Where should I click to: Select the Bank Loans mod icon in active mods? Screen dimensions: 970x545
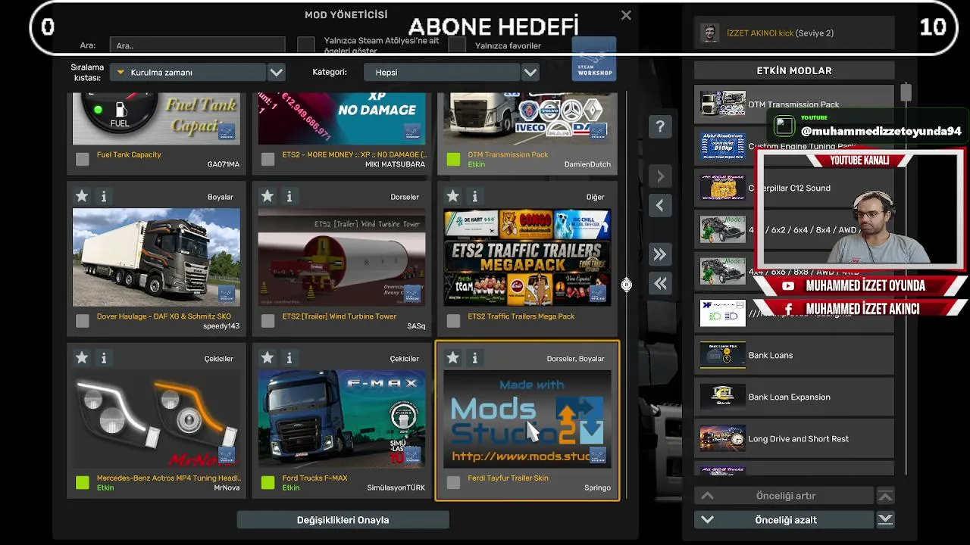coord(722,355)
